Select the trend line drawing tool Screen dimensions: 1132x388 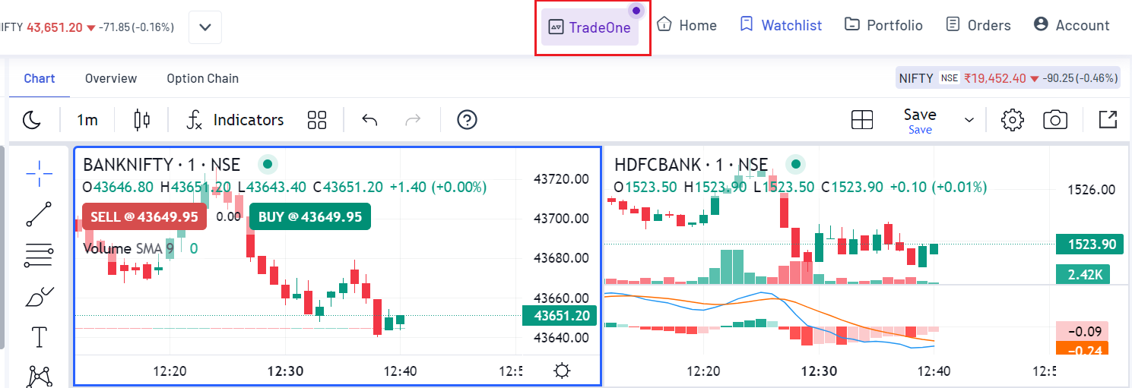[x=39, y=214]
